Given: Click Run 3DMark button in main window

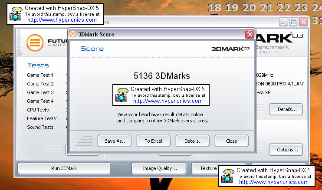Looking at the screenshot, I should [x=64, y=168].
